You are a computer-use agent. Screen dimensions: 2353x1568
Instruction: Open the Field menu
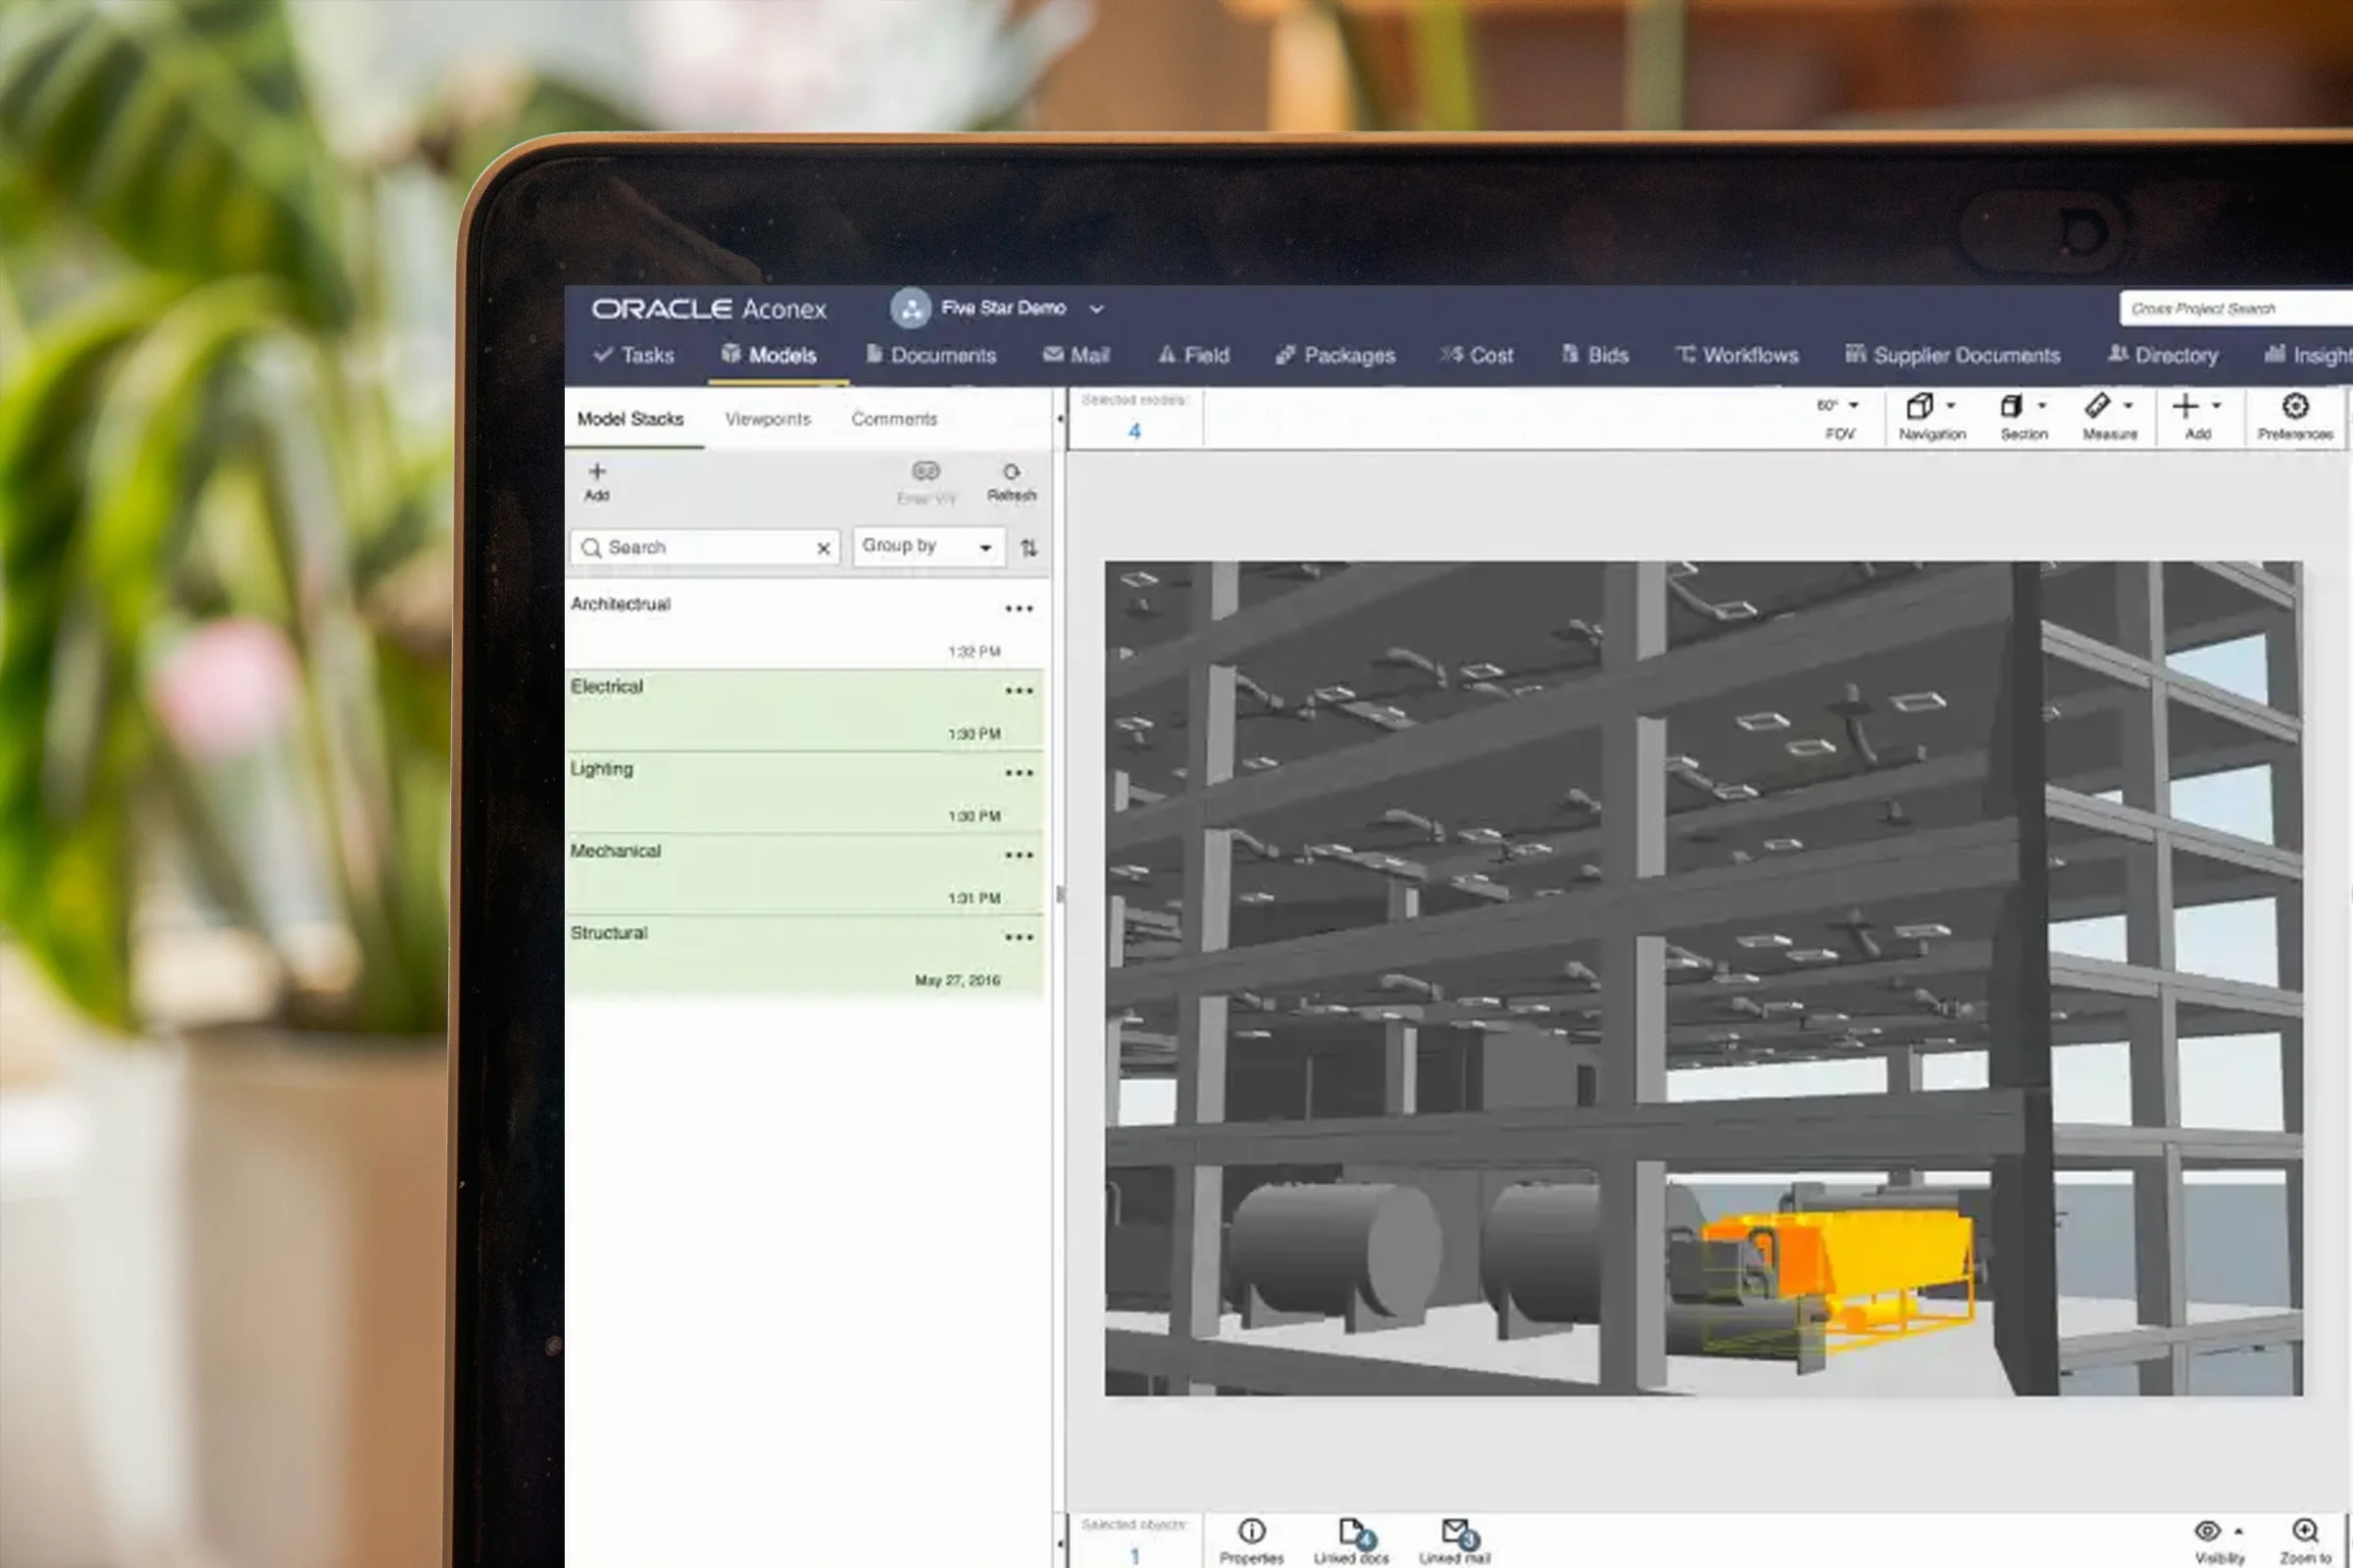coord(1193,355)
